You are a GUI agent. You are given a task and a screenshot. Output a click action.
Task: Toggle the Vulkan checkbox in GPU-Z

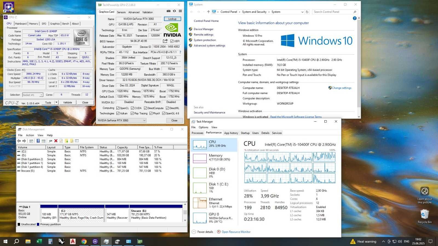click(x=118, y=113)
